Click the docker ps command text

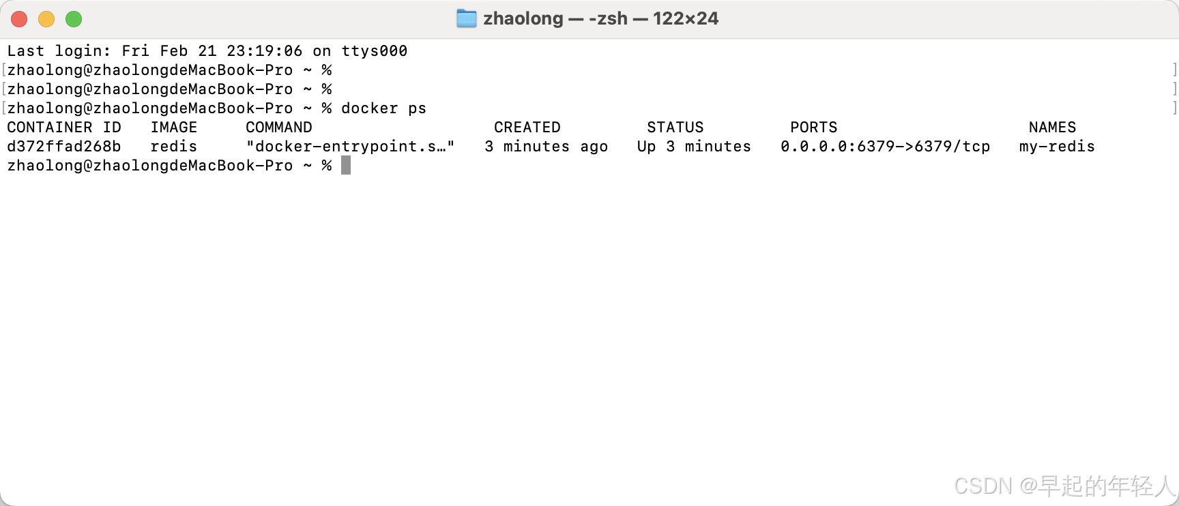(383, 108)
